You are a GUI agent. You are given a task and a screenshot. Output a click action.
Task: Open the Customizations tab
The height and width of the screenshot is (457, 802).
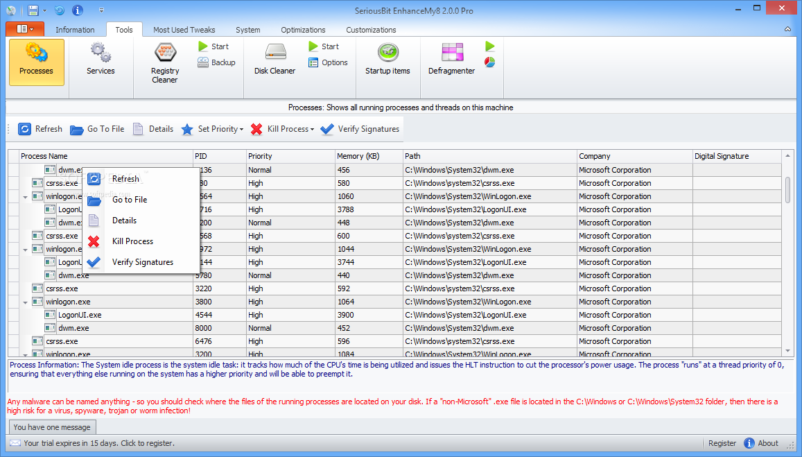(x=371, y=30)
